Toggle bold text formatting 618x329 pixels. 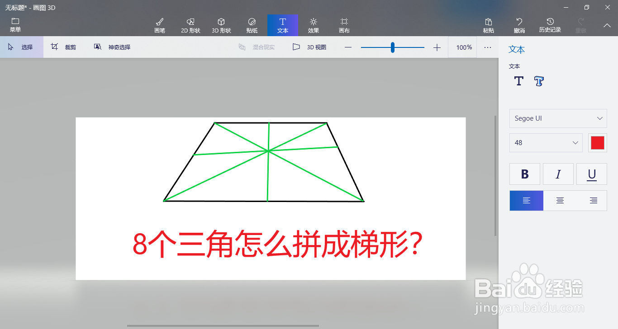[x=524, y=174]
